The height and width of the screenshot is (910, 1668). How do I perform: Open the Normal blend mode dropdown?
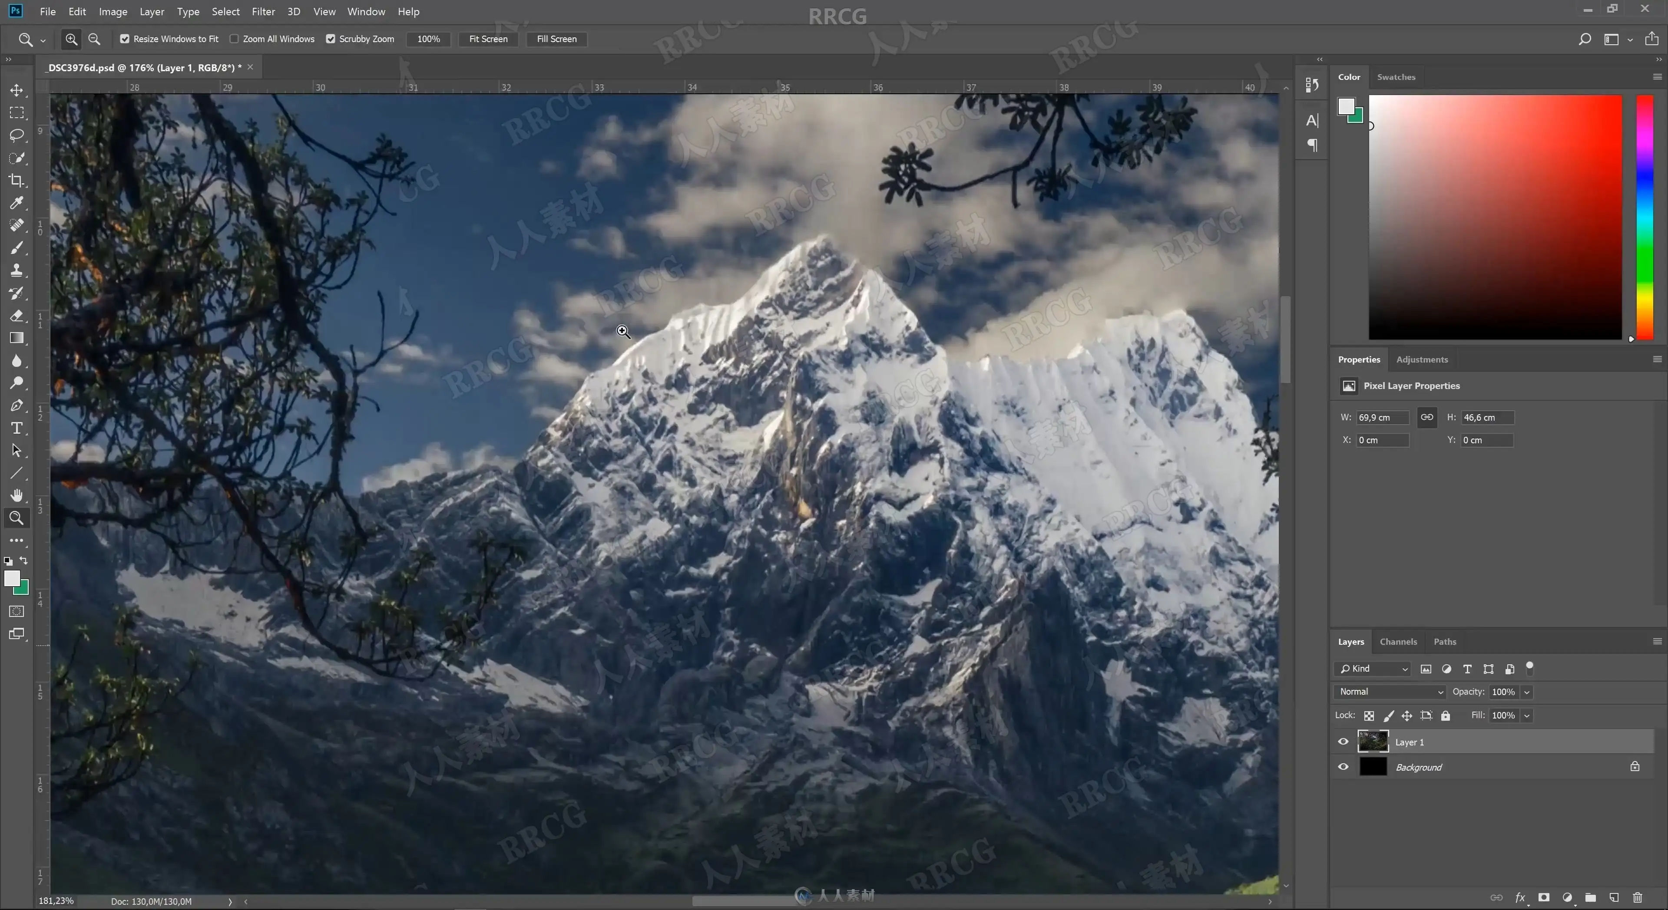(x=1390, y=692)
